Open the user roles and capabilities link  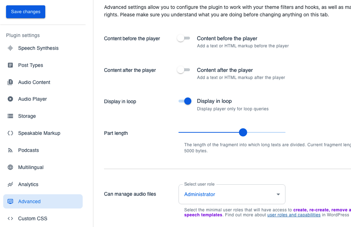tap(294, 215)
